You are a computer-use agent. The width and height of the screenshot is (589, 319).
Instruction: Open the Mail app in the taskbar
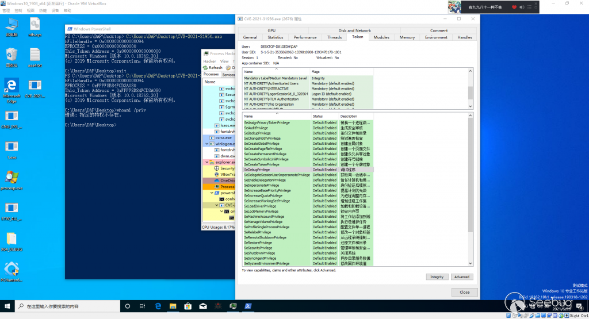coord(203,306)
